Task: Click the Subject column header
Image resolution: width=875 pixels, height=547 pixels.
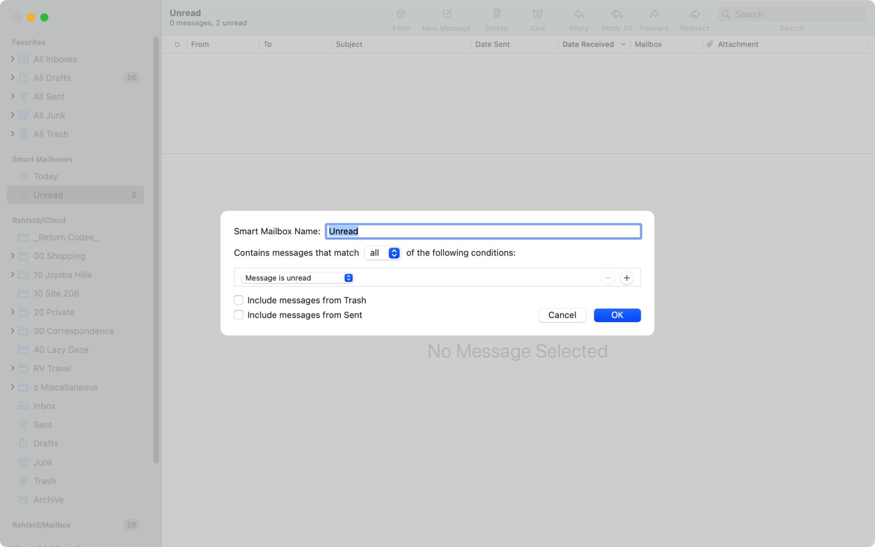Action: point(349,44)
